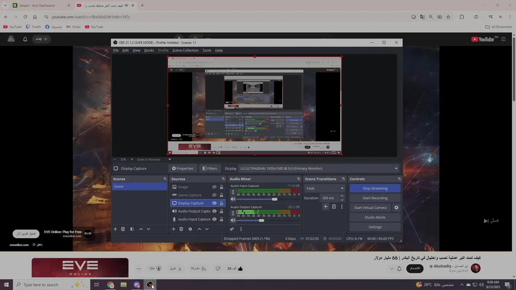Expand subscription bell options chevron on YouTube
516x290 pixels.
tap(391, 269)
